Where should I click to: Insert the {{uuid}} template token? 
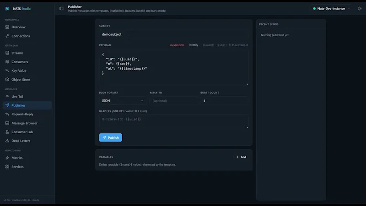click(x=208, y=45)
